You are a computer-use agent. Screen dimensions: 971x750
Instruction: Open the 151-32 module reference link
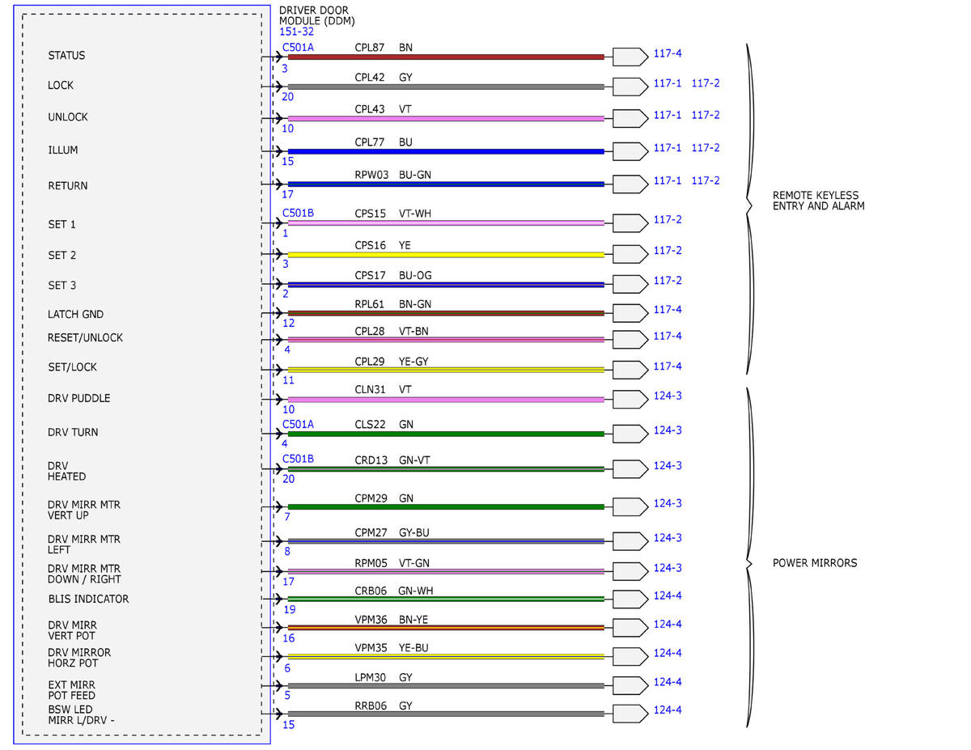[x=297, y=32]
